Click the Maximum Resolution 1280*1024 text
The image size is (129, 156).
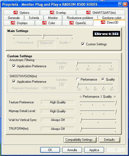(x=34, y=88)
